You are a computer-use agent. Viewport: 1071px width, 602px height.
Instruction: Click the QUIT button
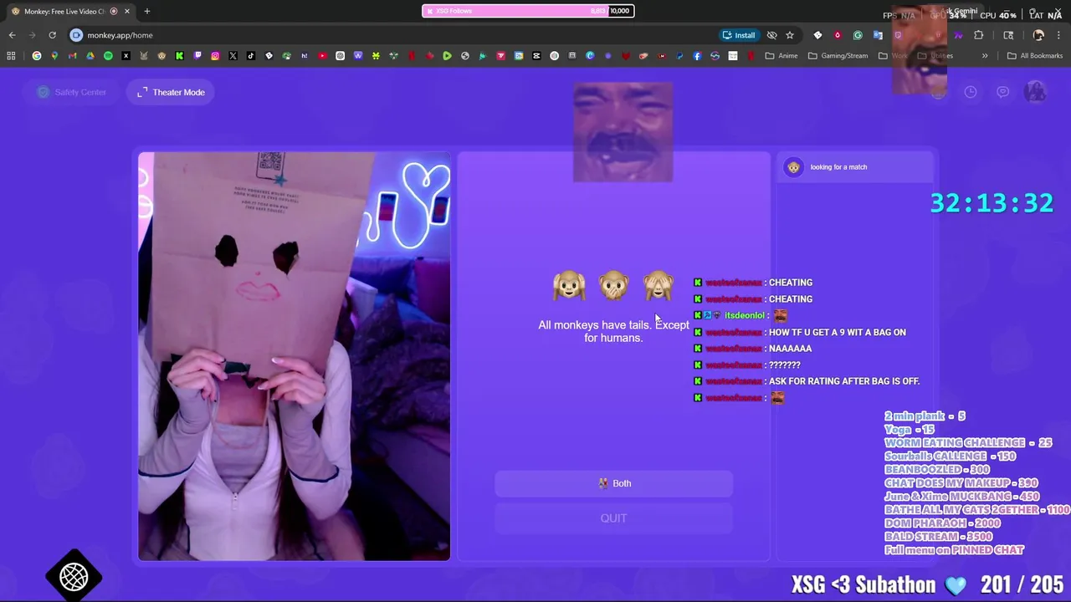coord(613,518)
